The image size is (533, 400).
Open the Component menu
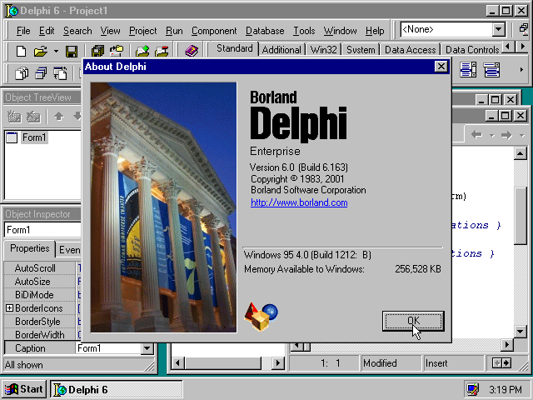[214, 31]
